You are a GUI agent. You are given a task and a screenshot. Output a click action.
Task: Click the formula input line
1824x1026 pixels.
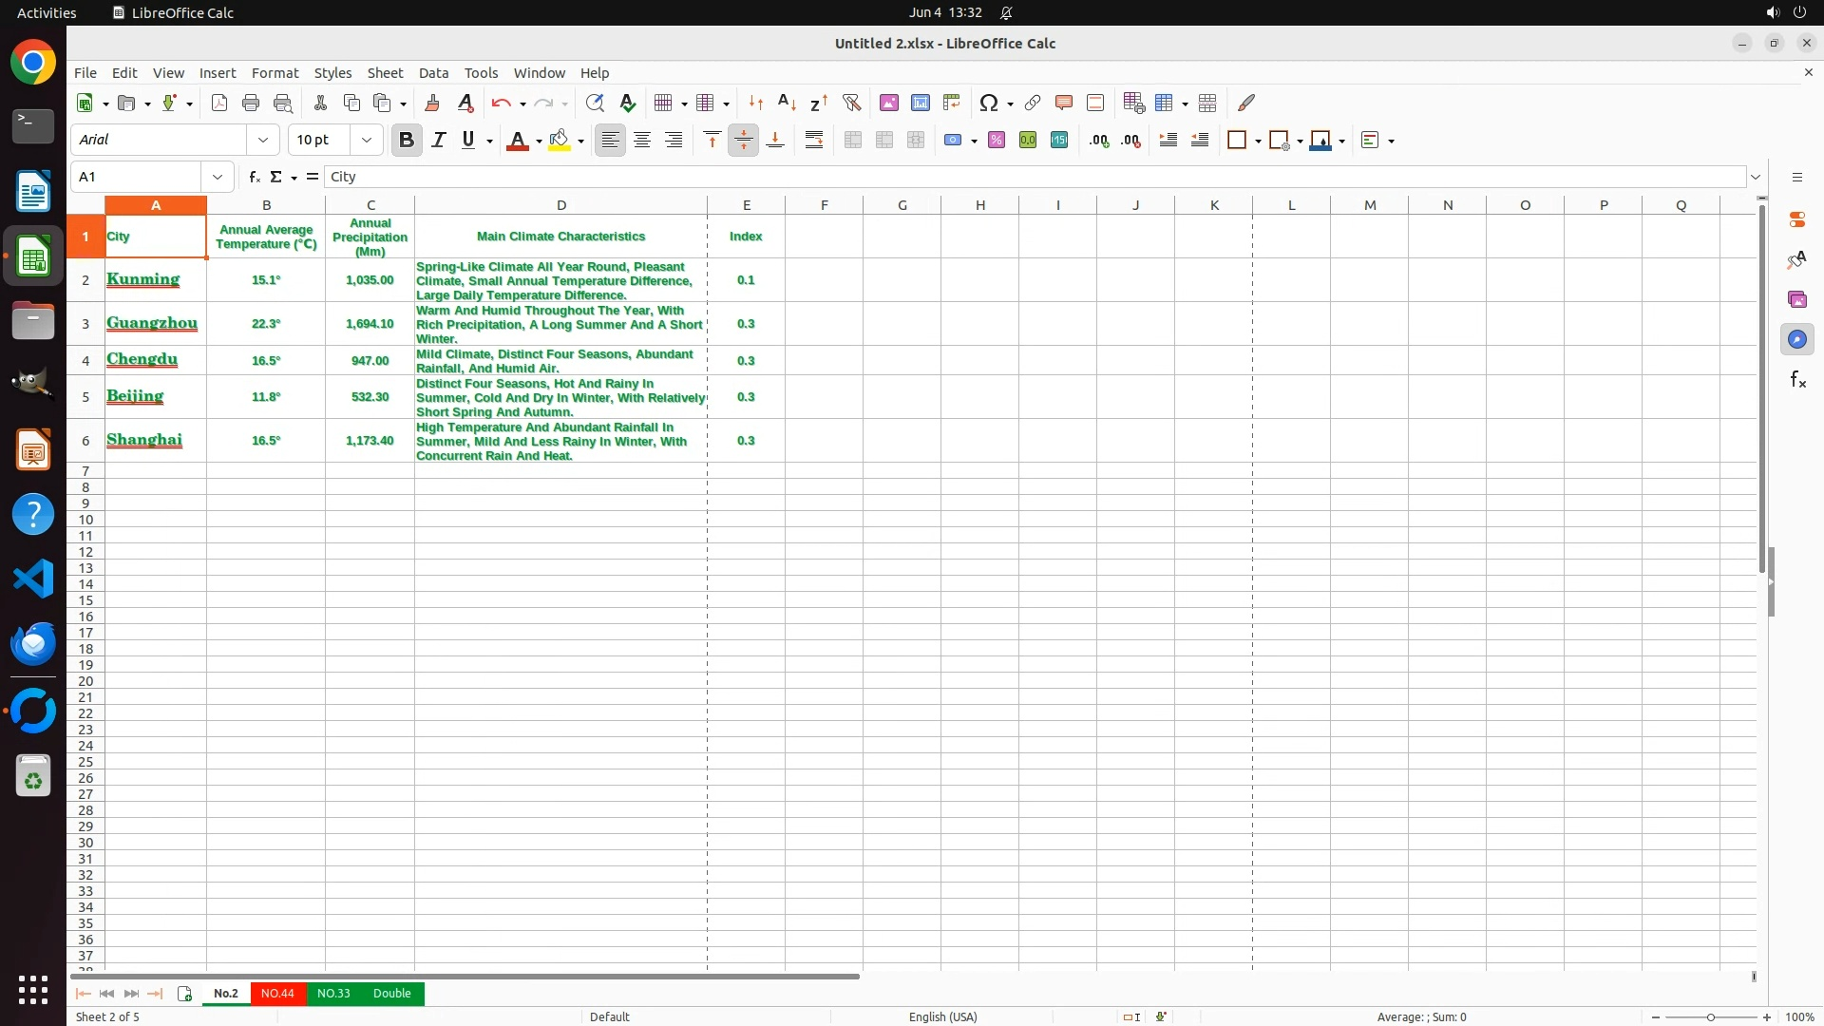click(x=1034, y=177)
